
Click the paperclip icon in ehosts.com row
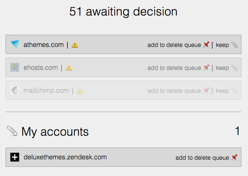pyautogui.click(x=234, y=68)
